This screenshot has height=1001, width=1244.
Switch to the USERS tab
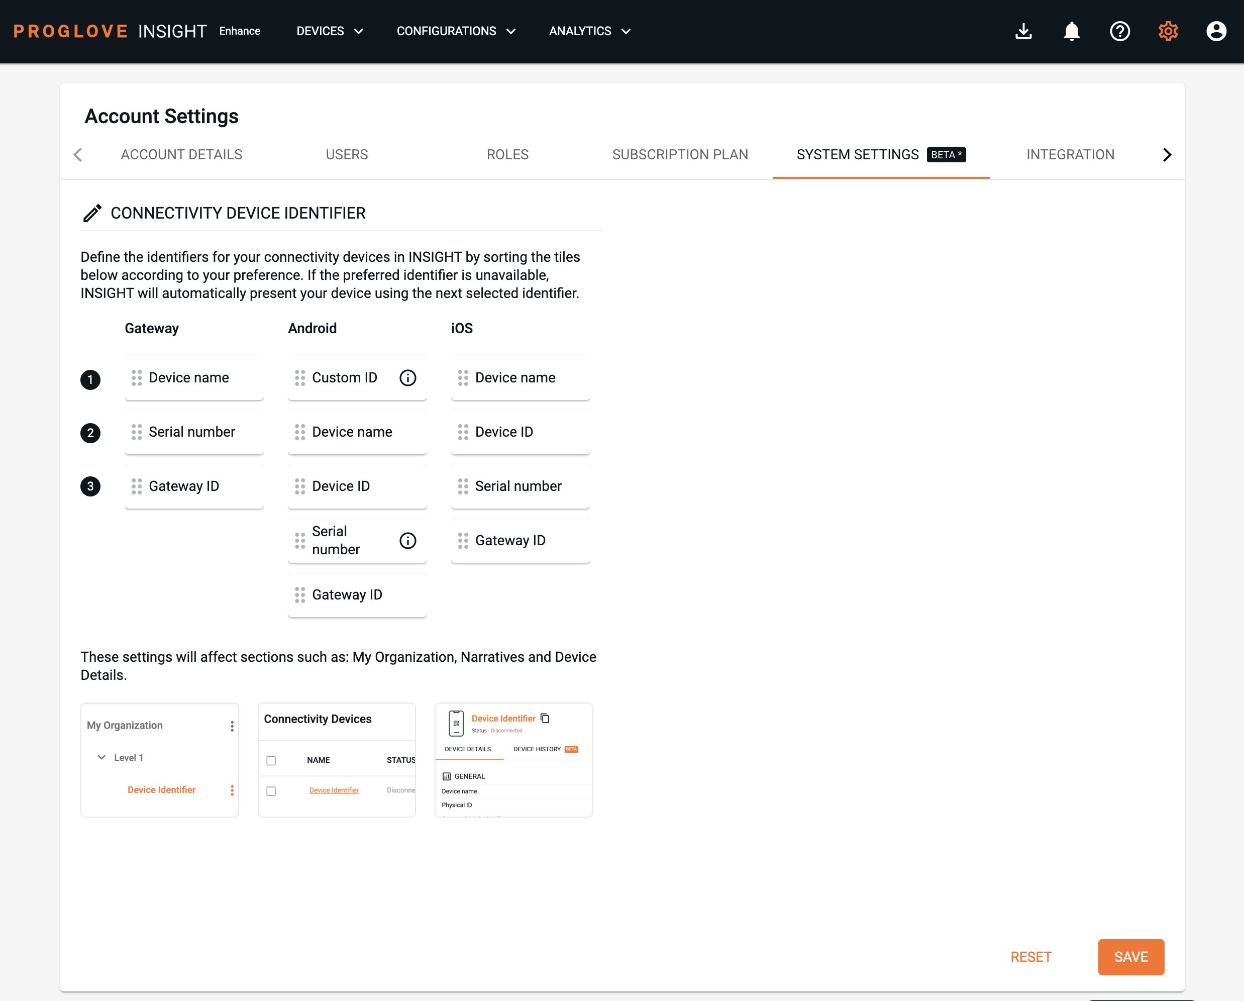point(347,155)
